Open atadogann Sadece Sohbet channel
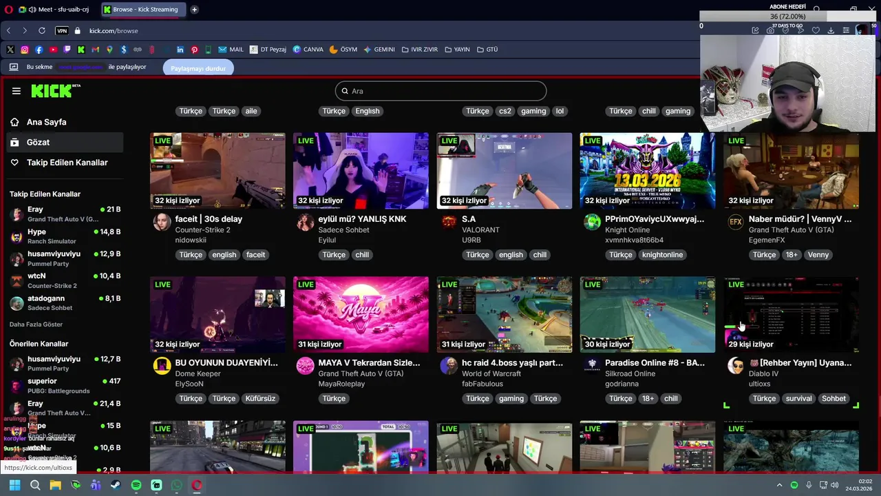The width and height of the screenshot is (881, 496). [65, 302]
